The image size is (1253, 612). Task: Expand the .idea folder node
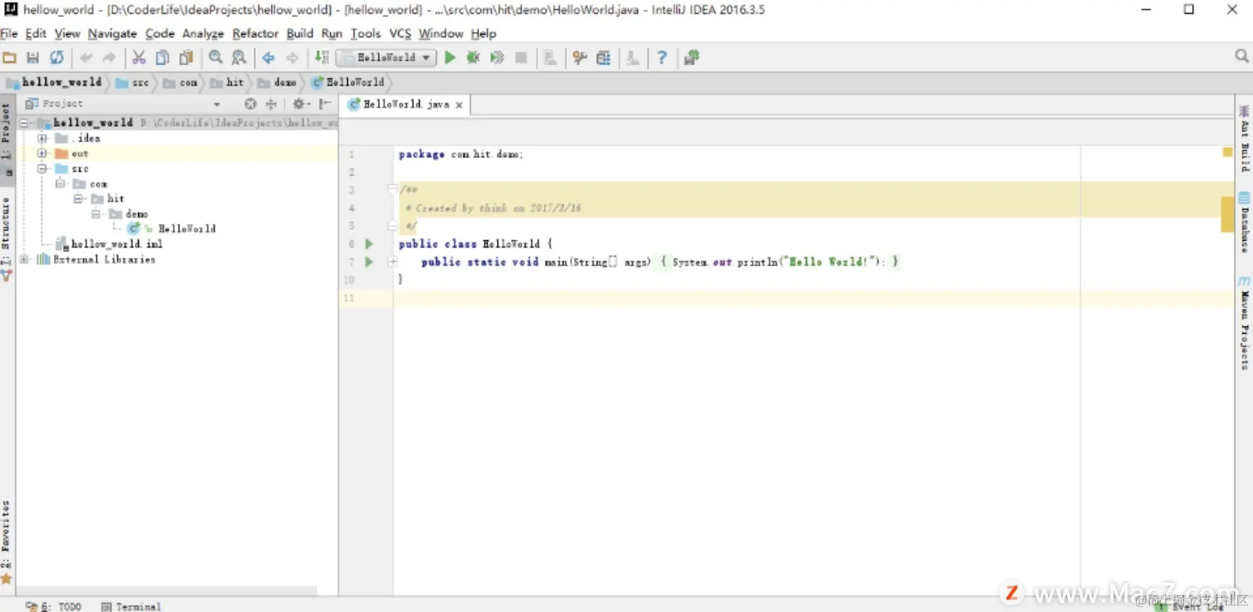tap(43, 138)
